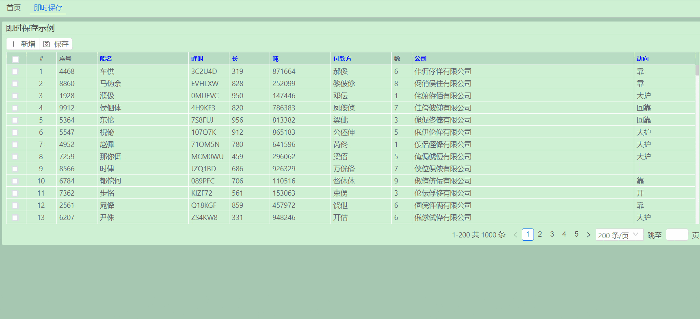The image size is (700, 319).
Task: Click the 动向 column header
Action: 642,59
